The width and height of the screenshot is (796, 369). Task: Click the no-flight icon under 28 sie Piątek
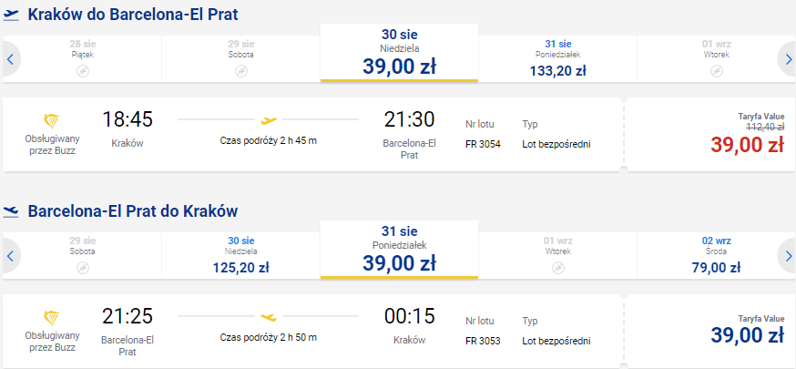(83, 71)
